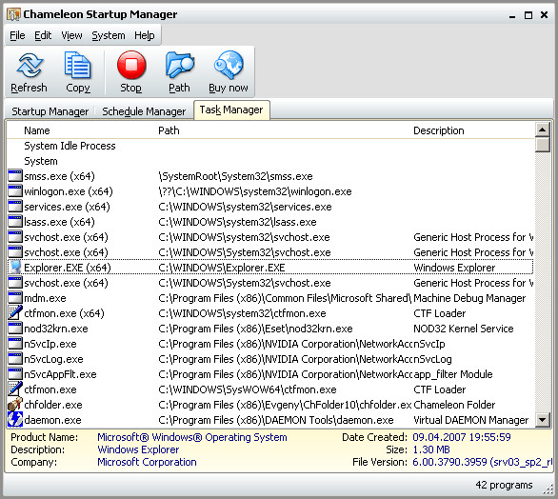Image resolution: width=558 pixels, height=499 pixels.
Task: Sort the list by the Name column header
Action: point(37,130)
